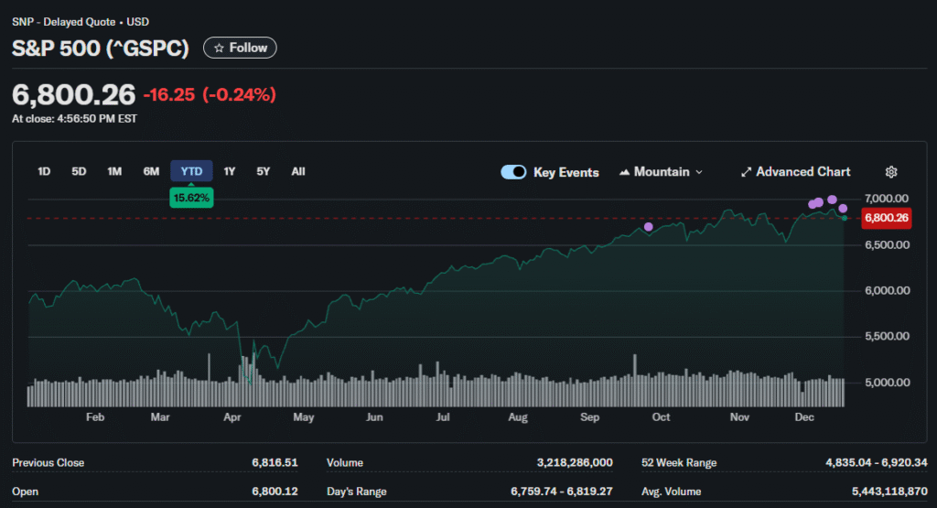Click the topmost purple event marker in December
The image size is (937, 508).
coord(832,200)
